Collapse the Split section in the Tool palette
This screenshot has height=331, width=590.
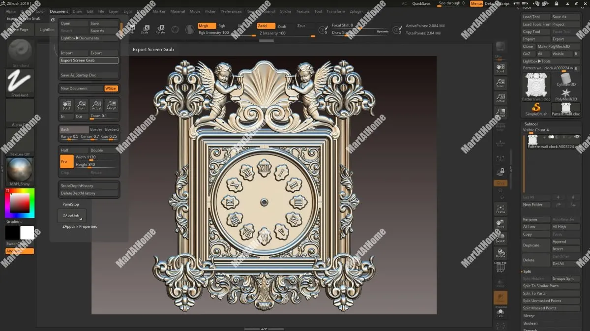[527, 271]
